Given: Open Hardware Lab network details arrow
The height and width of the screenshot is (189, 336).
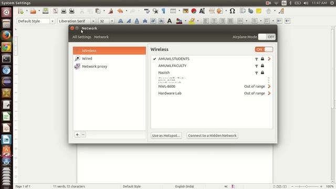Looking at the screenshot, I should coord(269,93).
